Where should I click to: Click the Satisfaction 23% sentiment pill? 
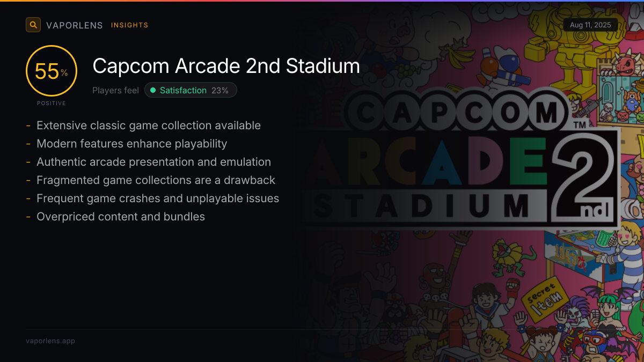pyautogui.click(x=191, y=91)
